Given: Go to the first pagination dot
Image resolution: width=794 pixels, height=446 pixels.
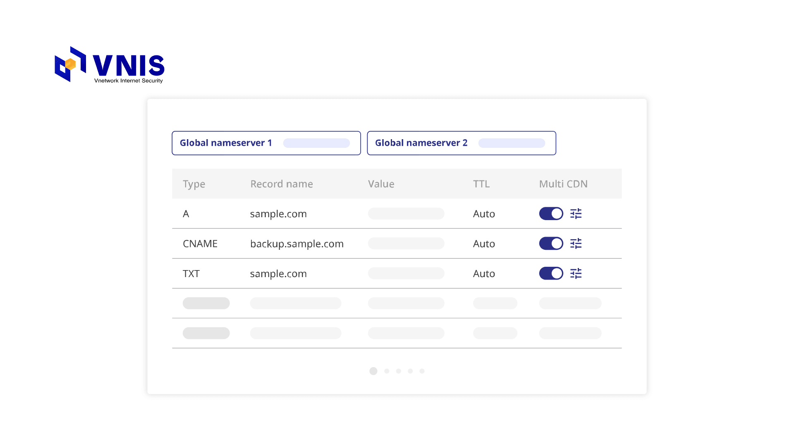Looking at the screenshot, I should coord(373,371).
